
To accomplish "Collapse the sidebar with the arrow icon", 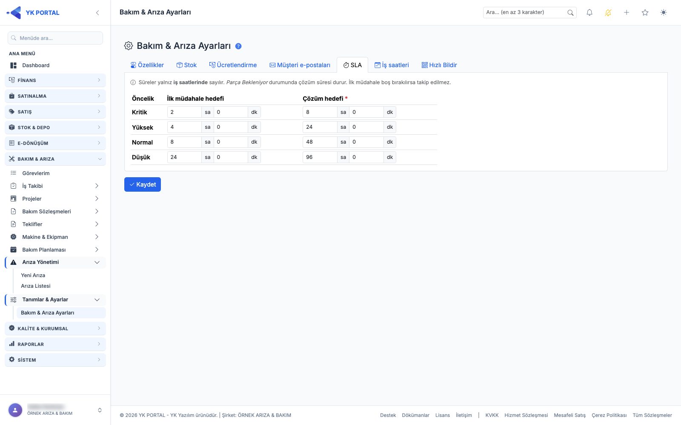I will 97,13.
